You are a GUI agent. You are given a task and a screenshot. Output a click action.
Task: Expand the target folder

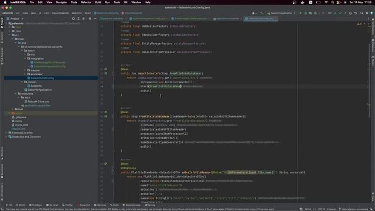[9, 113]
